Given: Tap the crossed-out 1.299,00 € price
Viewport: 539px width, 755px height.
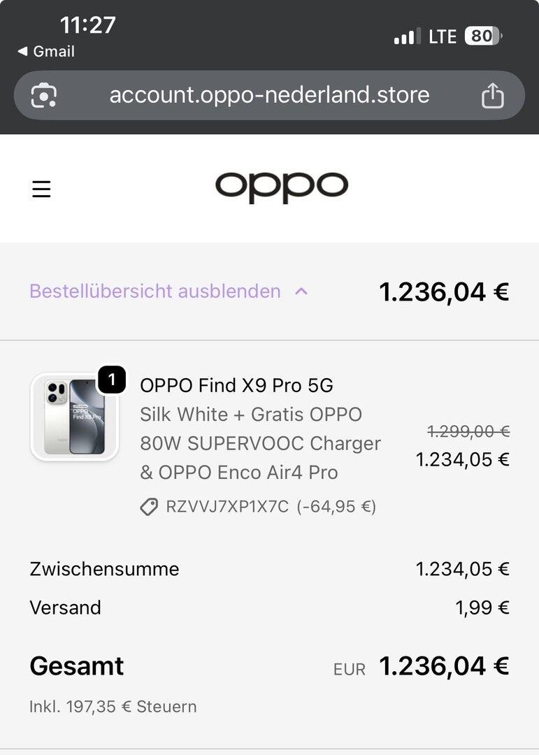Looking at the screenshot, I should coord(468,432).
